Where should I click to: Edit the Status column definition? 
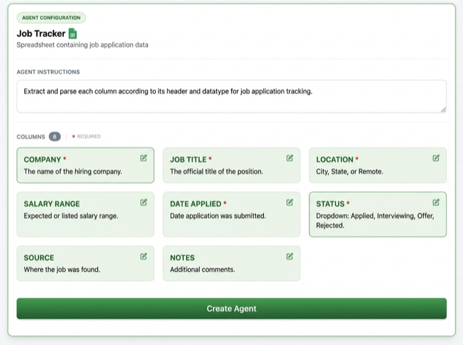[436, 202]
